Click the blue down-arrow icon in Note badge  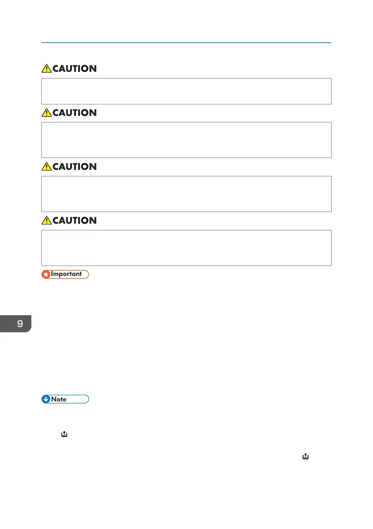tap(46, 399)
